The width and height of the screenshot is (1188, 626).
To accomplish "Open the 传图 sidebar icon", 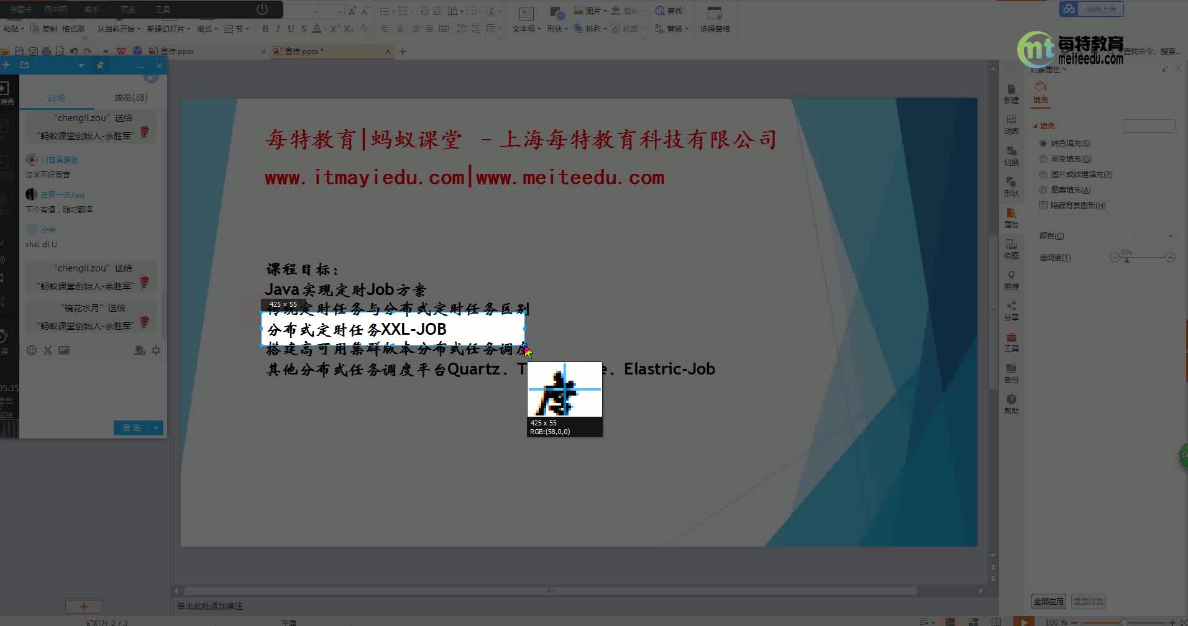I will 1011,249.
